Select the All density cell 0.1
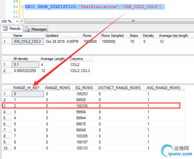Image resolution: width=194 pixels, height=159 pixels. coord(25,65)
